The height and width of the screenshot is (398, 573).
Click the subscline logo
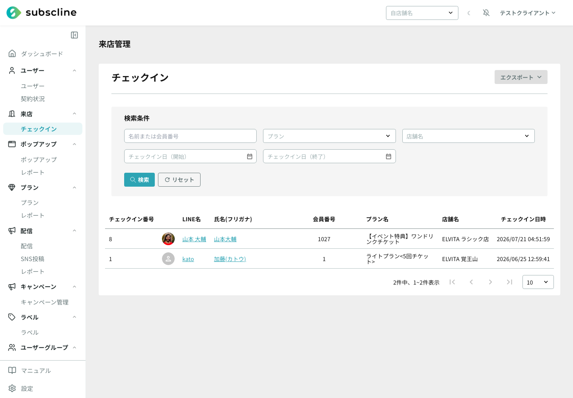[x=41, y=13]
